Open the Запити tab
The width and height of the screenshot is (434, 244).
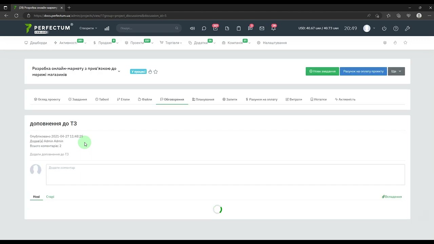tap(230, 99)
